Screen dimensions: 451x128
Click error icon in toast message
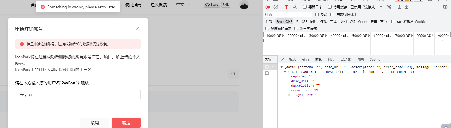pyautogui.click(x=43, y=7)
